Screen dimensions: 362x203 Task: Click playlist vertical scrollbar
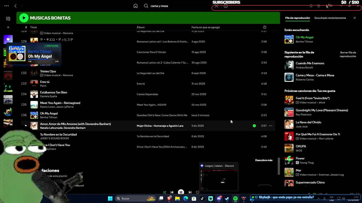(x=279, y=166)
